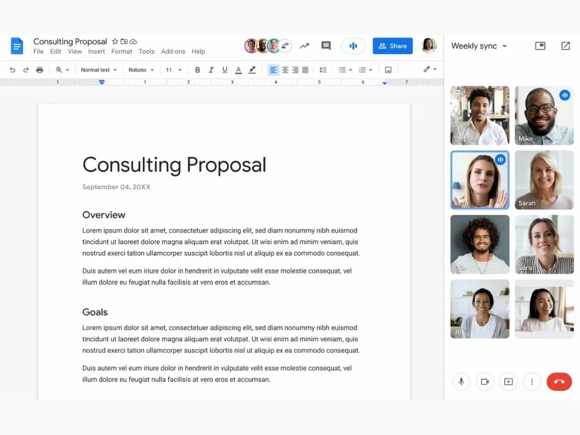Screen dimensions: 580x435
Task: End the video call
Action: tap(559, 381)
